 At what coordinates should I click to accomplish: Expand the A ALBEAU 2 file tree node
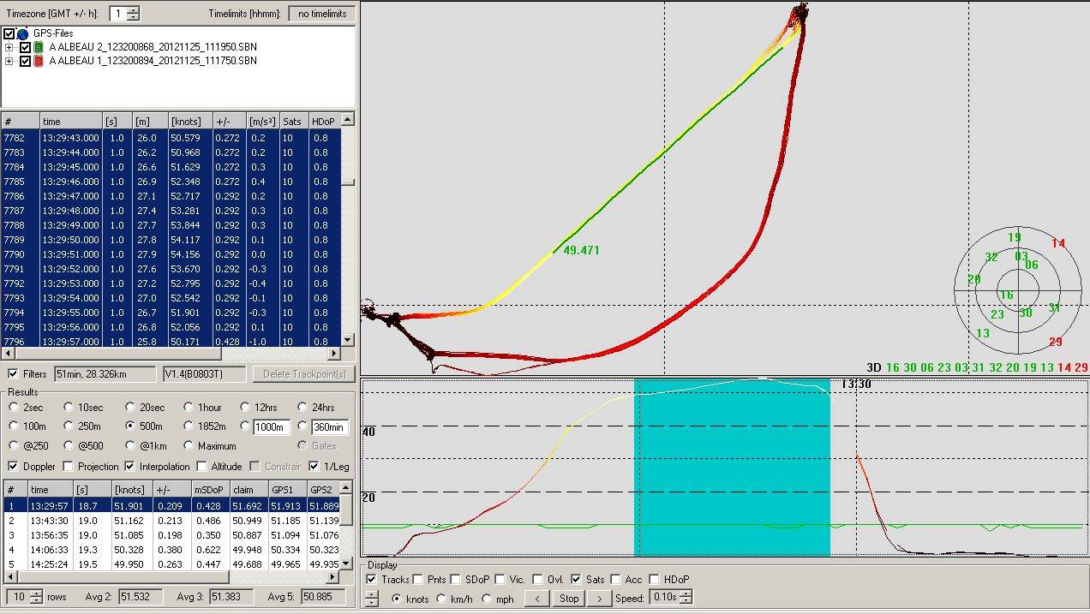click(x=9, y=47)
